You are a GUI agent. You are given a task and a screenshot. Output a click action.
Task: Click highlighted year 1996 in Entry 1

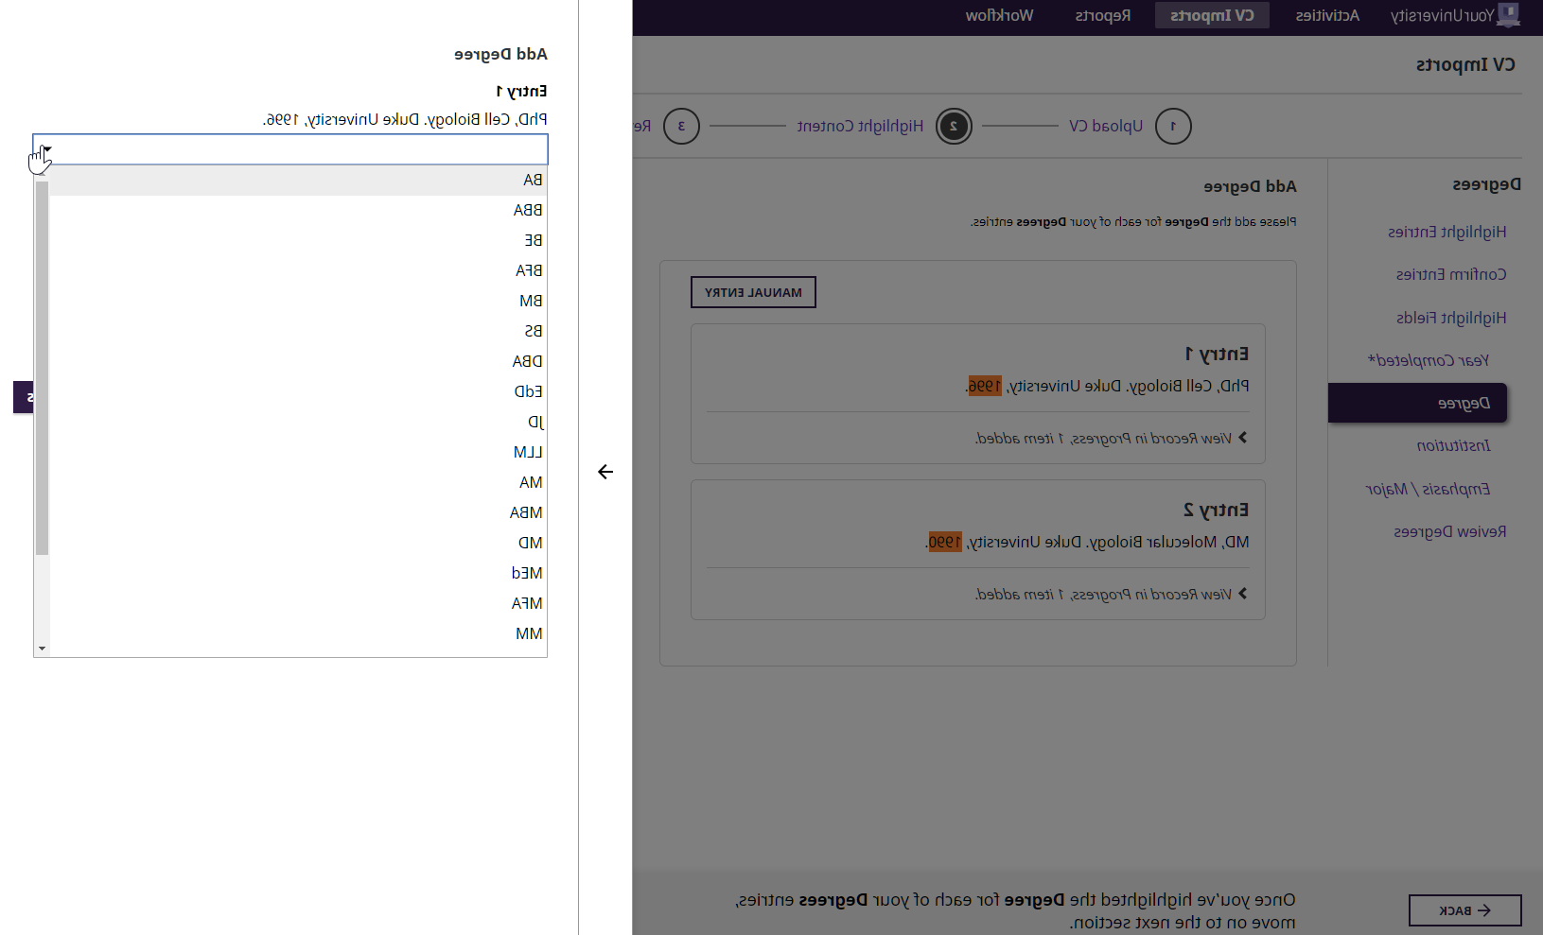(984, 386)
